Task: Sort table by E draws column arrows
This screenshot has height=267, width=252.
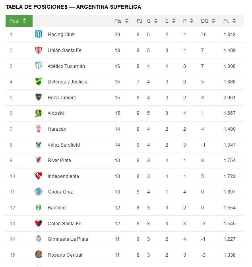Action: point(173,21)
